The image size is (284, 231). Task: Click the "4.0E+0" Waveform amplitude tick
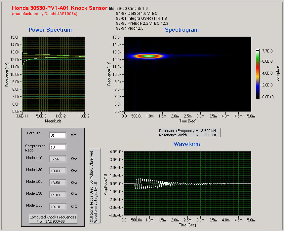click(x=116, y=152)
